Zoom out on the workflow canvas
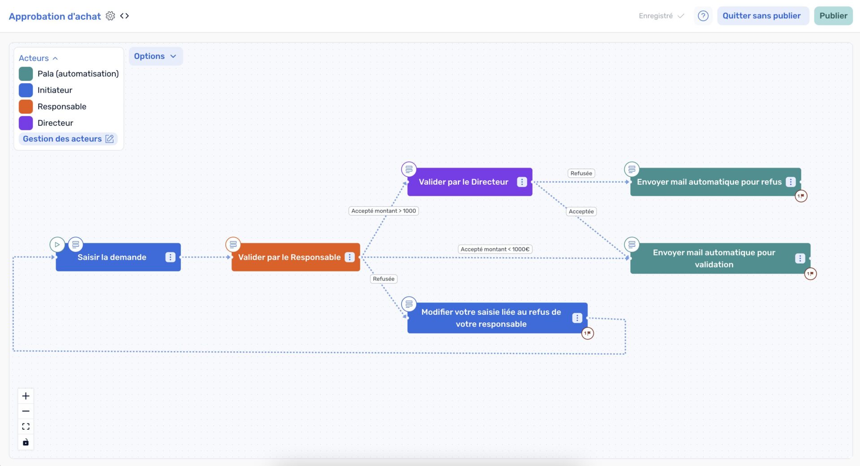The height and width of the screenshot is (466, 860). click(26, 411)
